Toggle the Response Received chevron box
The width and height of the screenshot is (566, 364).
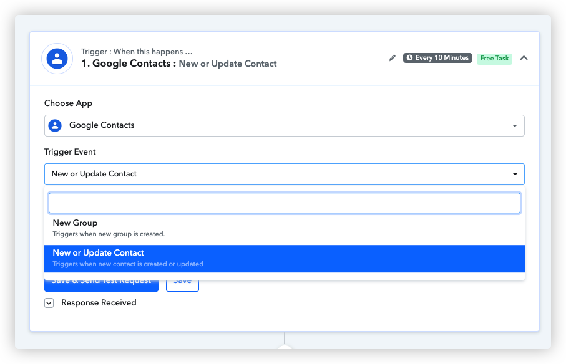click(x=49, y=303)
